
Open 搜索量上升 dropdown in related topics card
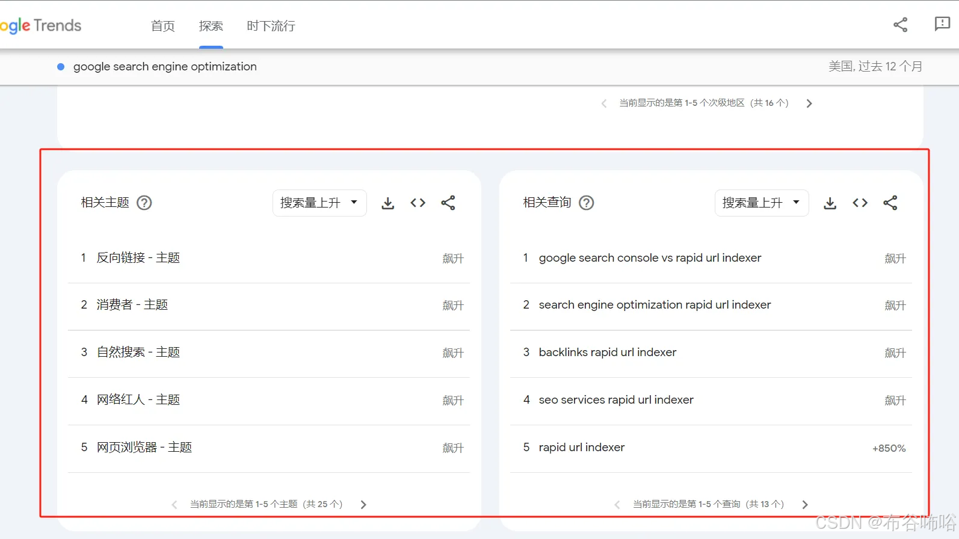coord(319,203)
